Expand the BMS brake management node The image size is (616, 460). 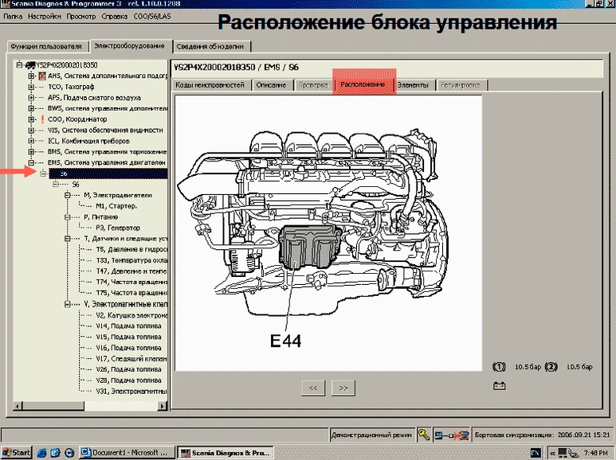click(x=32, y=151)
